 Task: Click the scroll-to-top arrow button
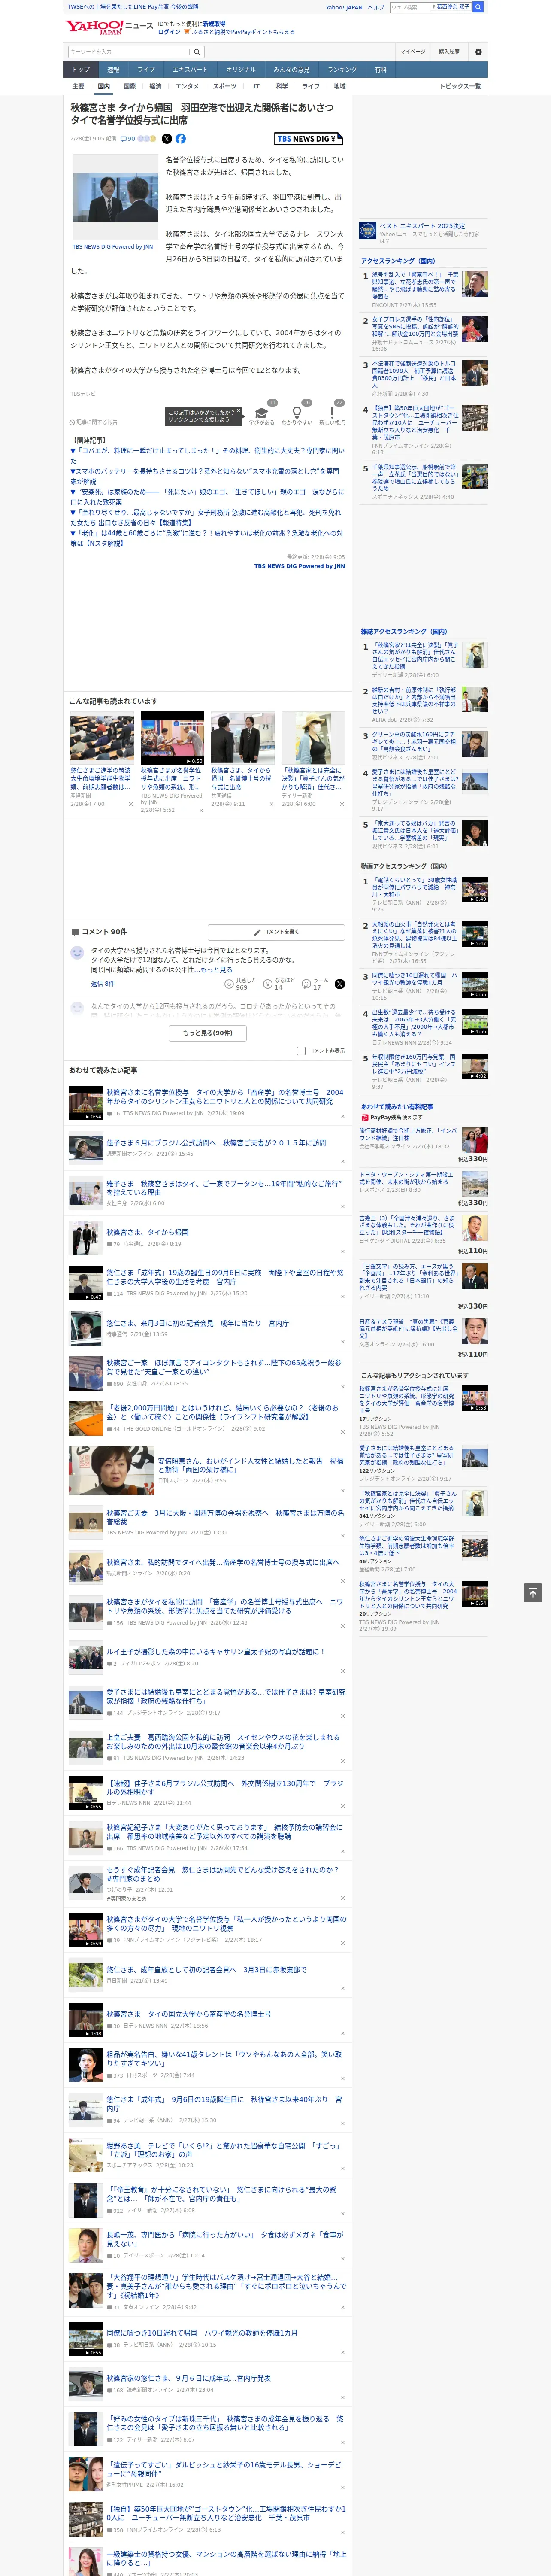pos(533,1592)
